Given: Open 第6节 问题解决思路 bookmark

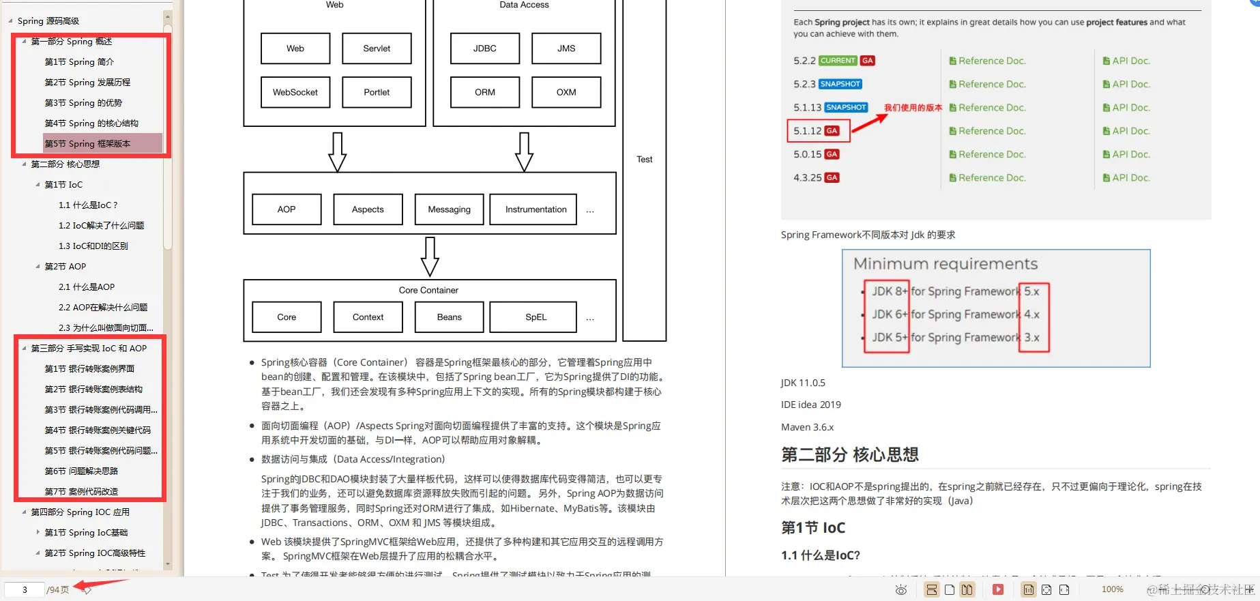Looking at the screenshot, I should coord(81,471).
